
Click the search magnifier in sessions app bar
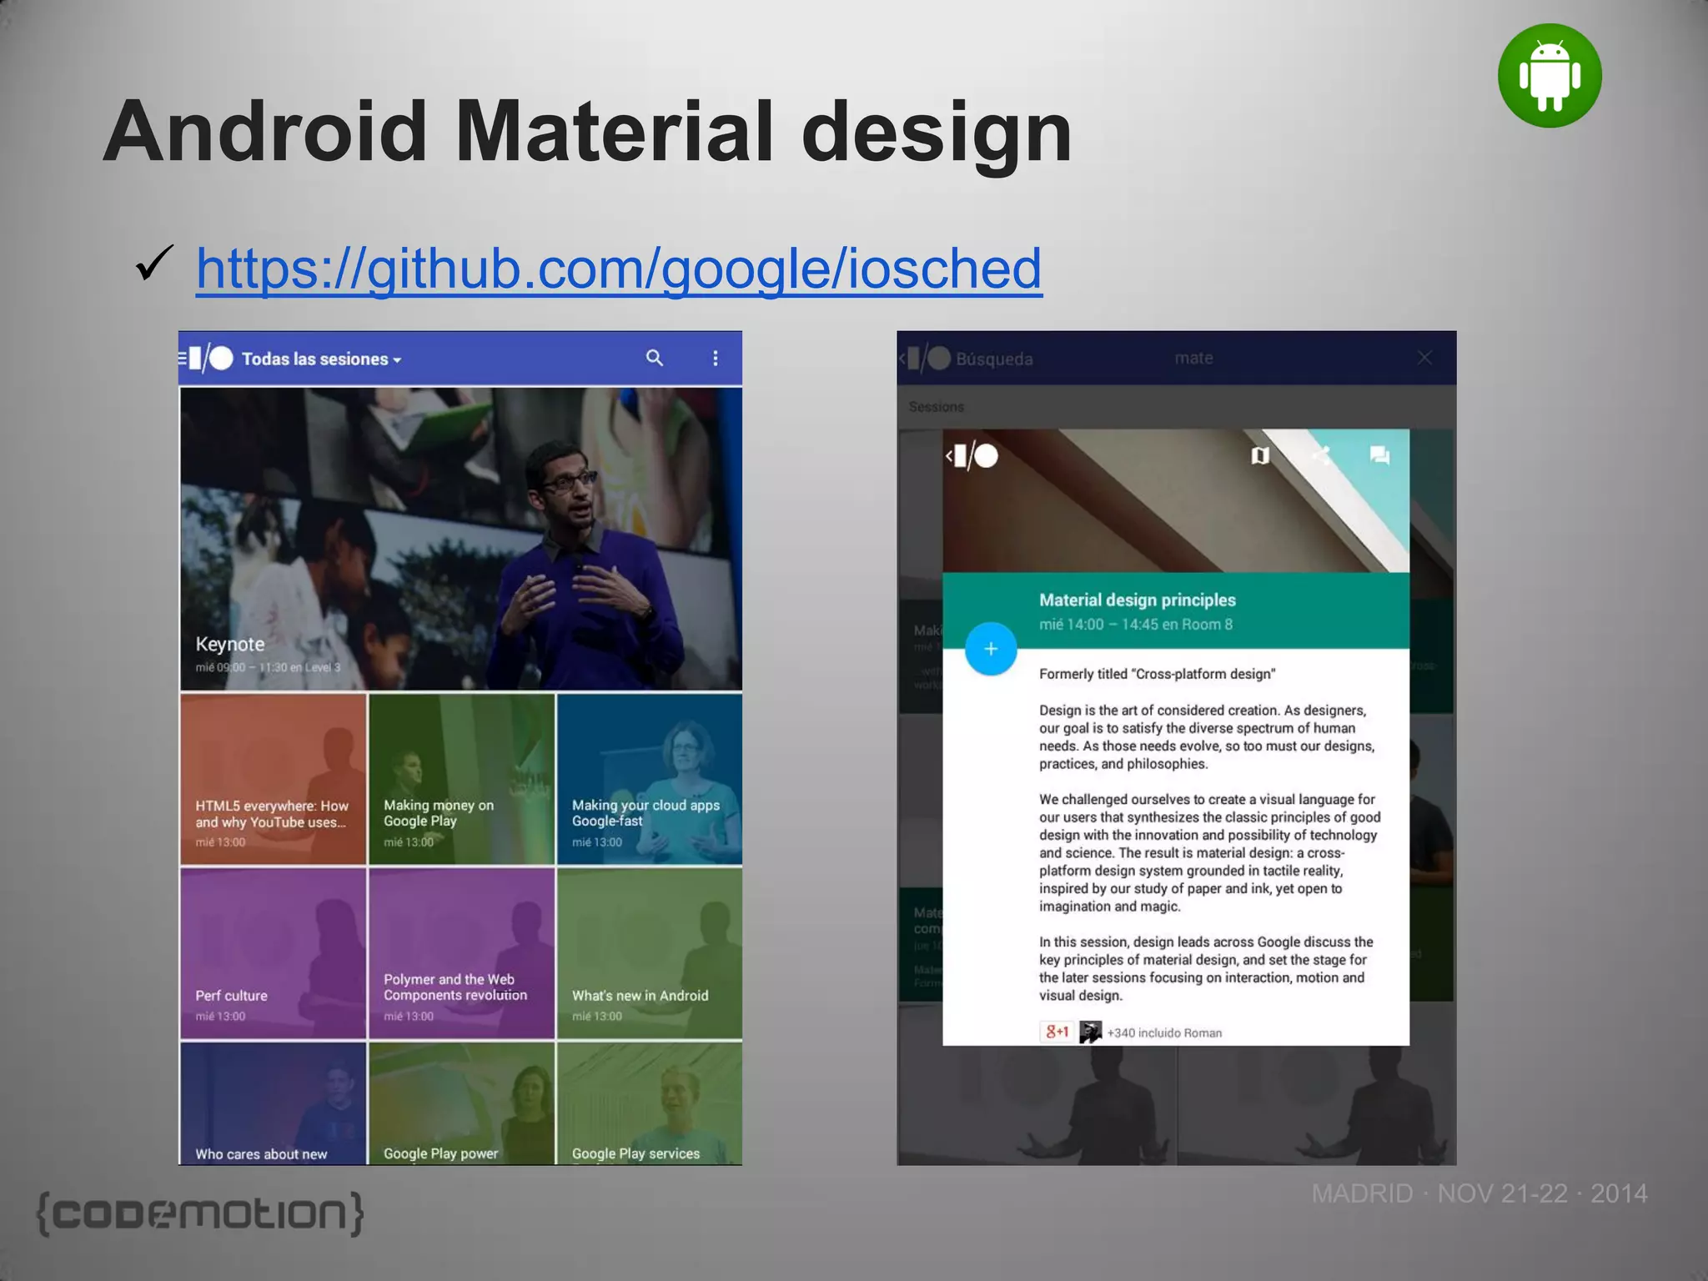655,359
